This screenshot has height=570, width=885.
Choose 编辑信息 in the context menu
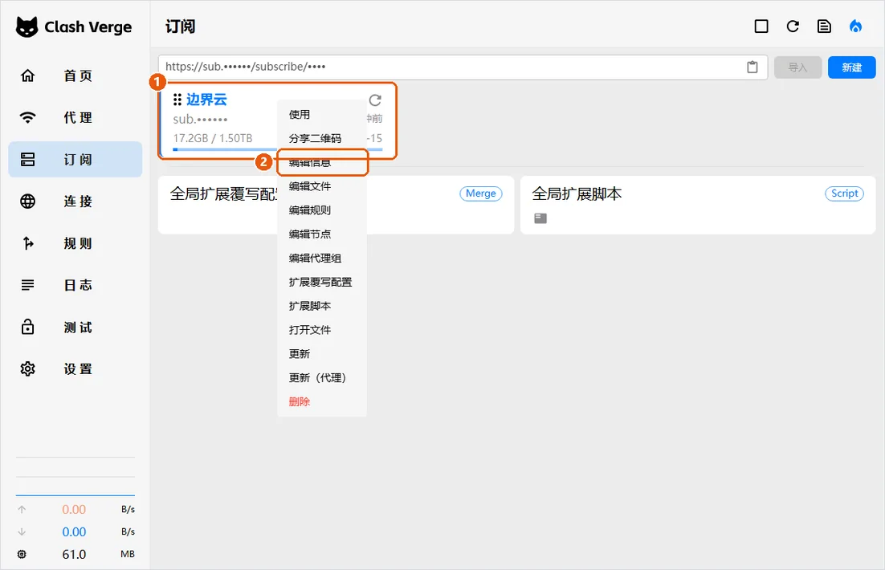(x=322, y=162)
